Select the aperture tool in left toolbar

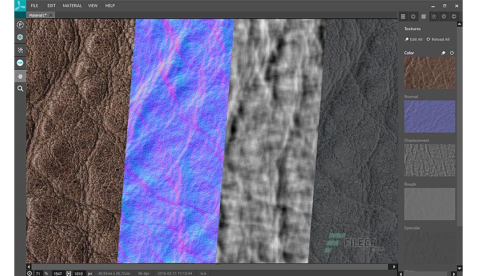(x=20, y=37)
